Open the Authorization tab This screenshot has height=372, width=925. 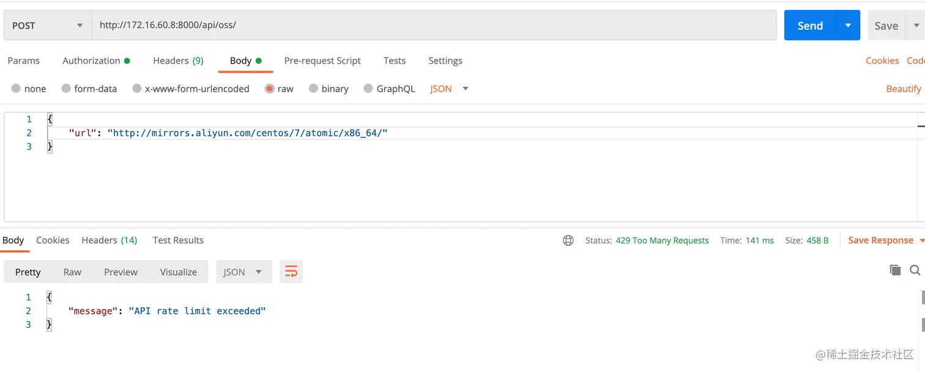coord(96,61)
